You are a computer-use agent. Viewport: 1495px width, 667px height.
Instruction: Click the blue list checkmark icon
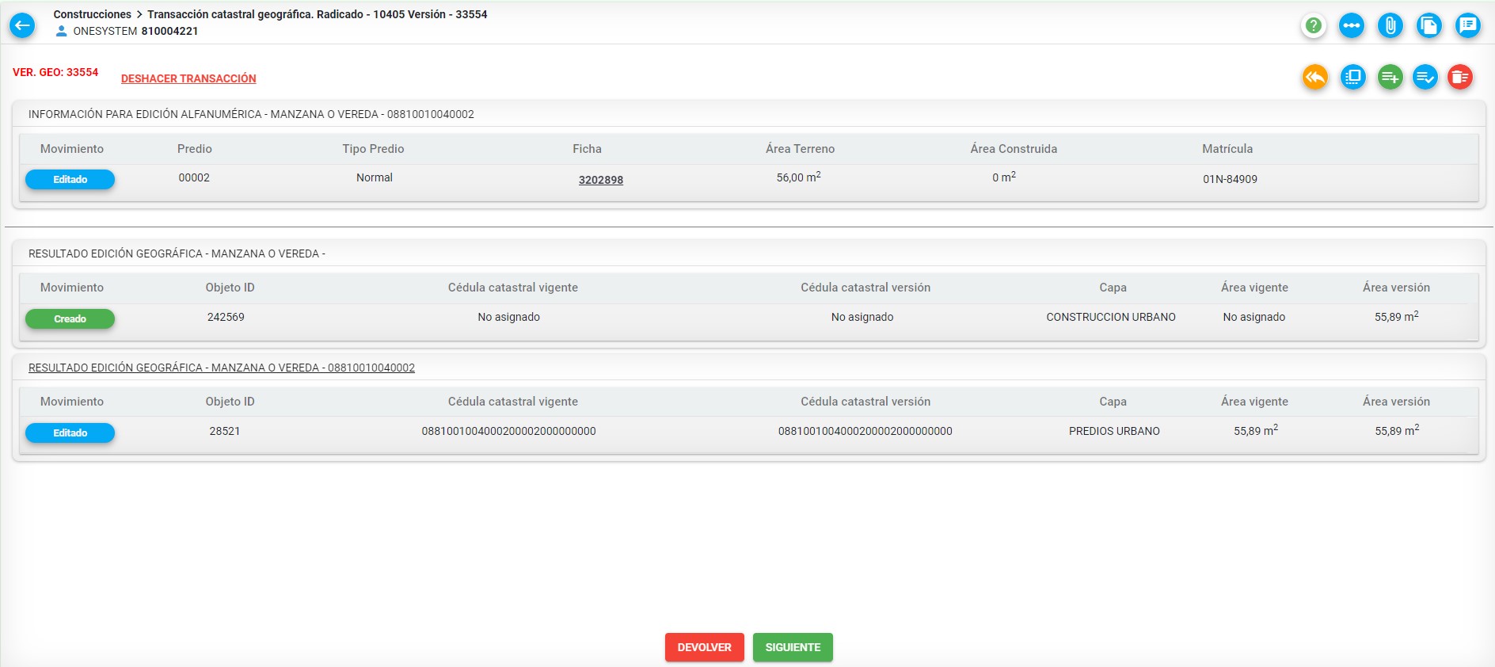click(1425, 77)
